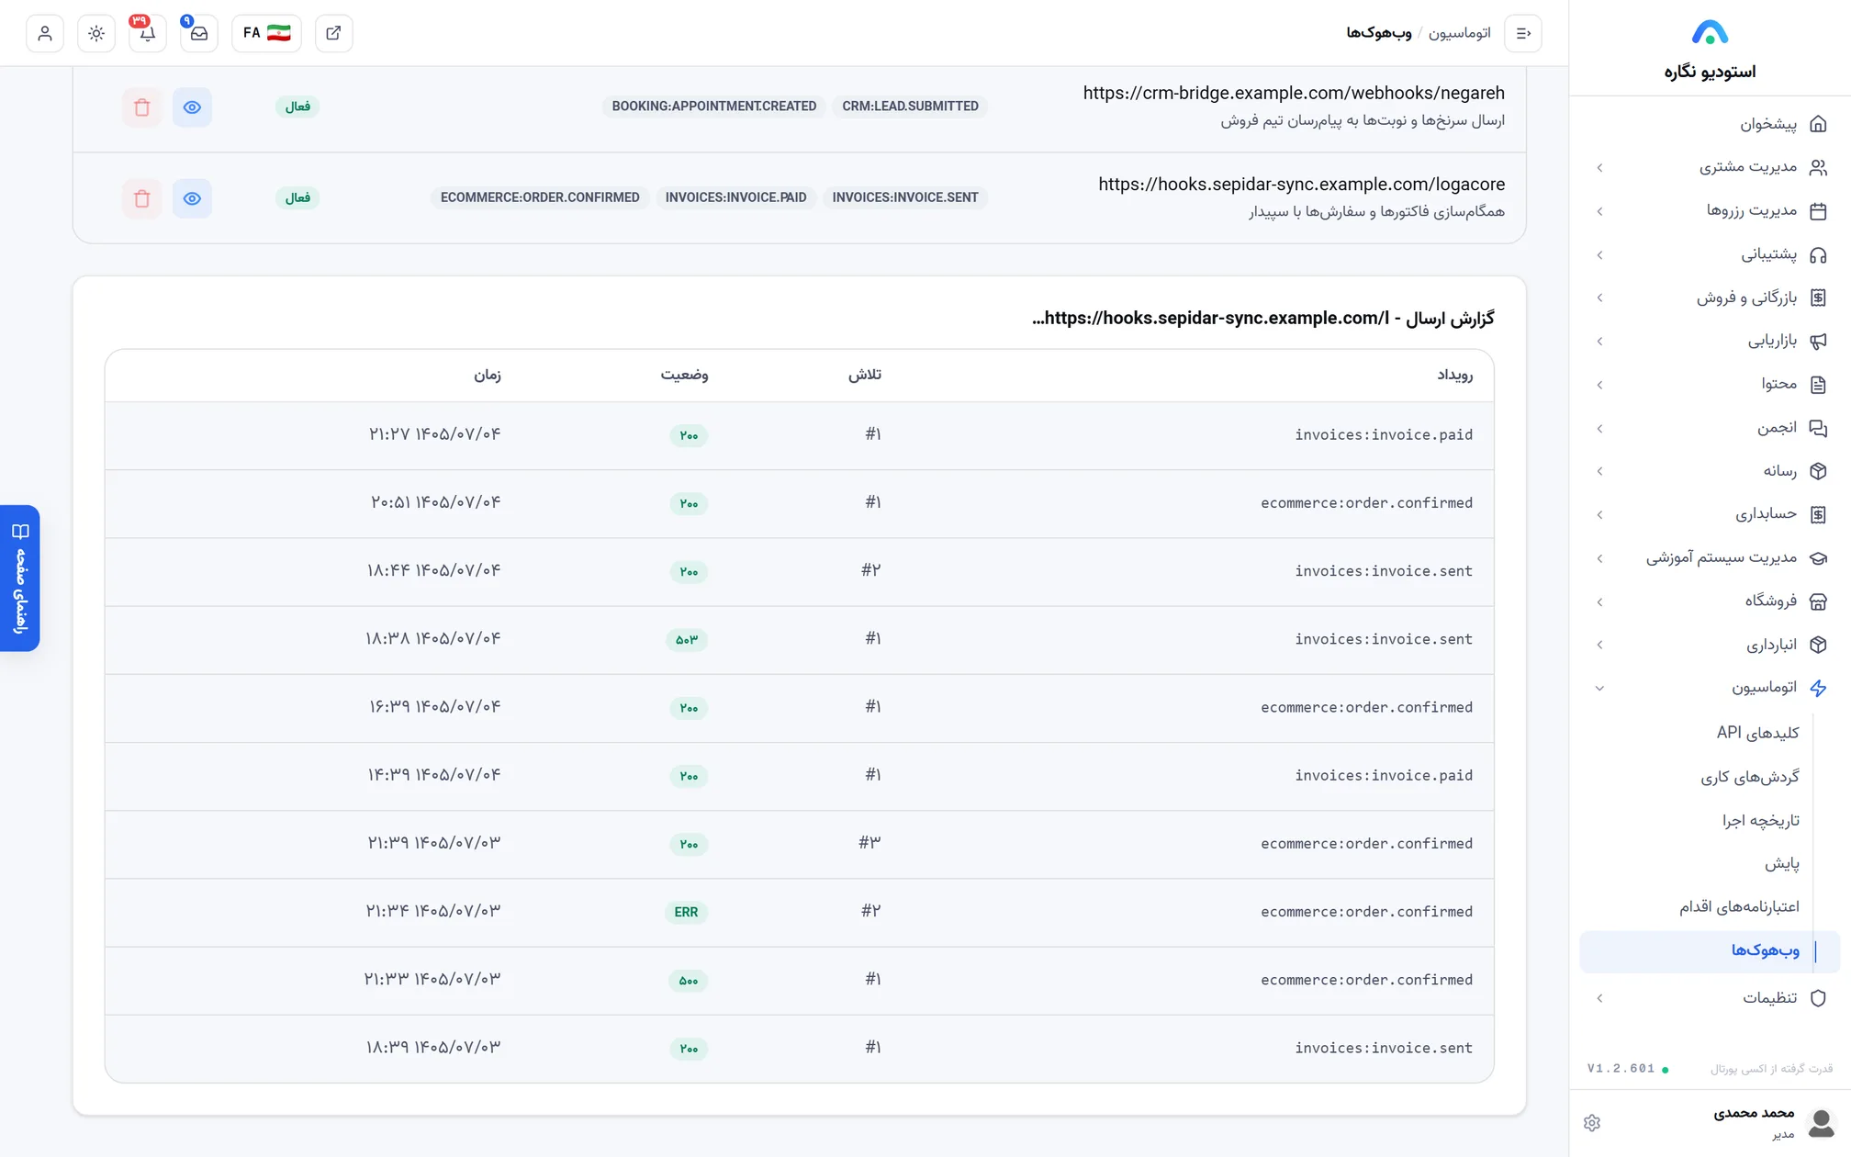Click the فعال badge on logacore row
The image size is (1851, 1157).
pyautogui.click(x=297, y=197)
